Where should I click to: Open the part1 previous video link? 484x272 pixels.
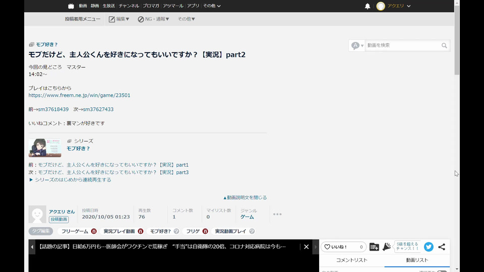113,165
